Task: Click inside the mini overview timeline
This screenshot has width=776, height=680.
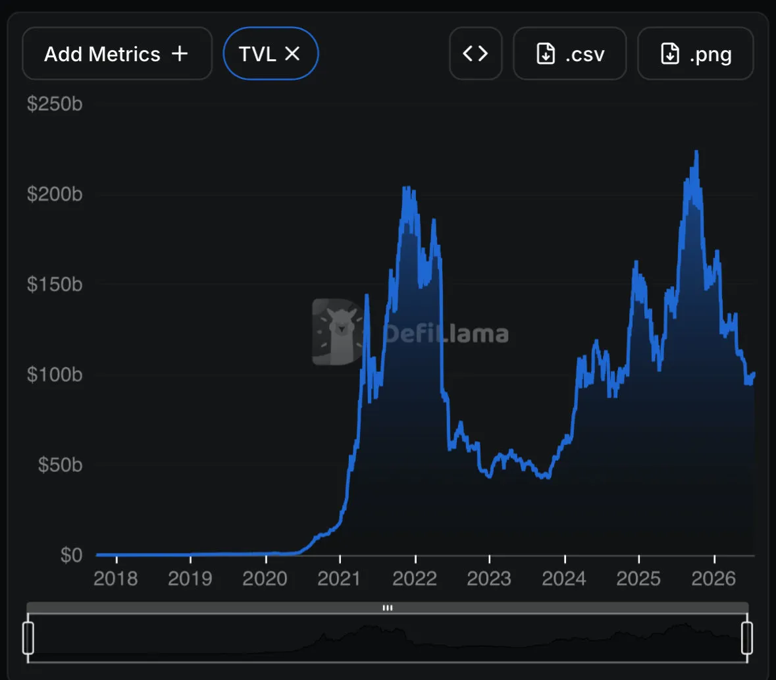Action: point(388,638)
